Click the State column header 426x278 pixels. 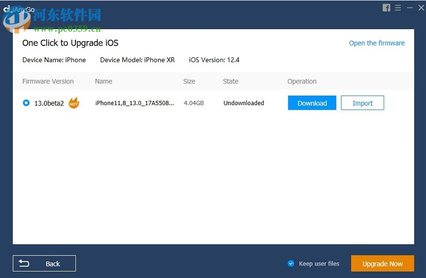point(231,81)
